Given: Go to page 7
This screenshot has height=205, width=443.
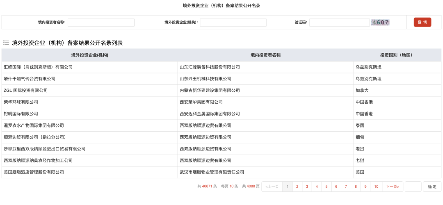Looking at the screenshot, I should (346, 187).
